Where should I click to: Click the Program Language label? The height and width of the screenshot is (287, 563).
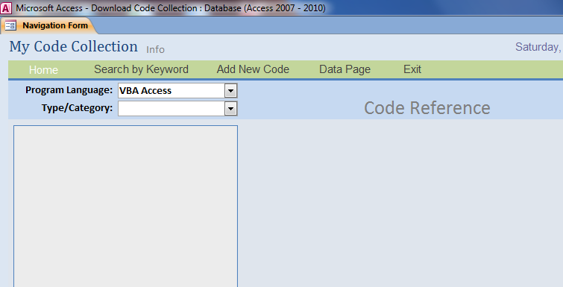point(69,90)
